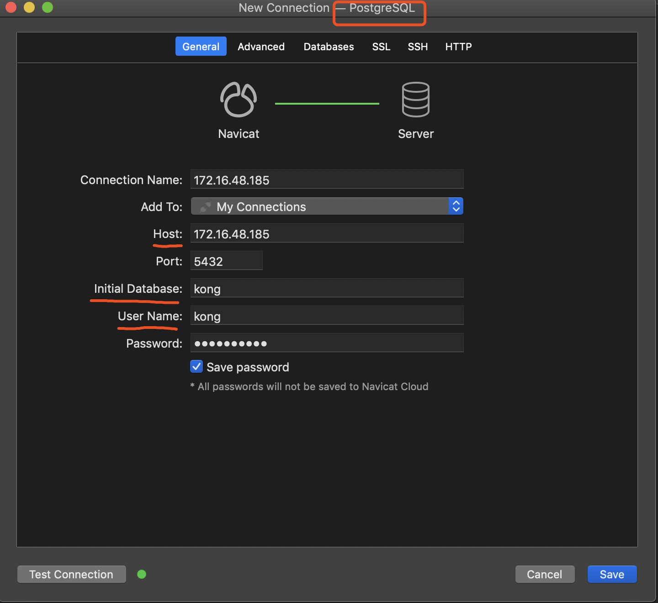The image size is (658, 603).
Task: Click the Host label
Action: [x=168, y=234]
